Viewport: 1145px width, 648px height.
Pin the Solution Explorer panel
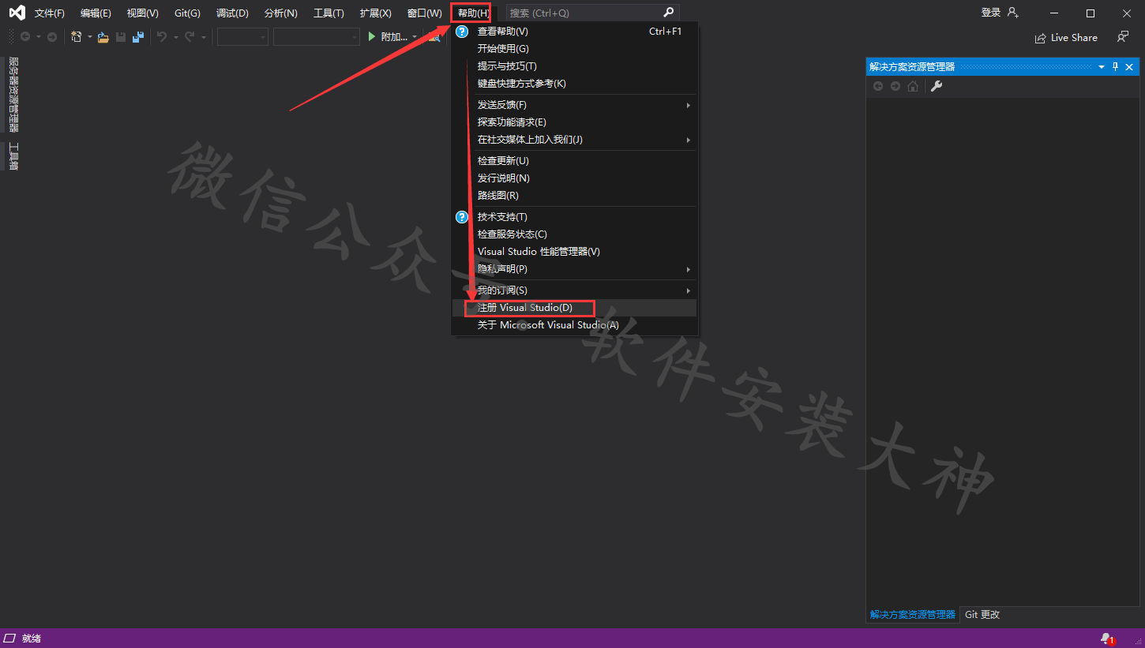1116,67
